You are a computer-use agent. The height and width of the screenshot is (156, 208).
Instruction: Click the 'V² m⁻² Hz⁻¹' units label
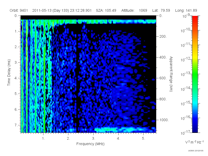(194, 142)
